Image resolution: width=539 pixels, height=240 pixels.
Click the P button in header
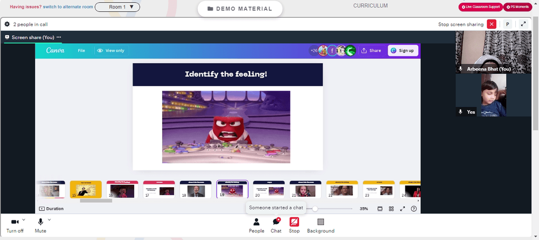coord(507,24)
